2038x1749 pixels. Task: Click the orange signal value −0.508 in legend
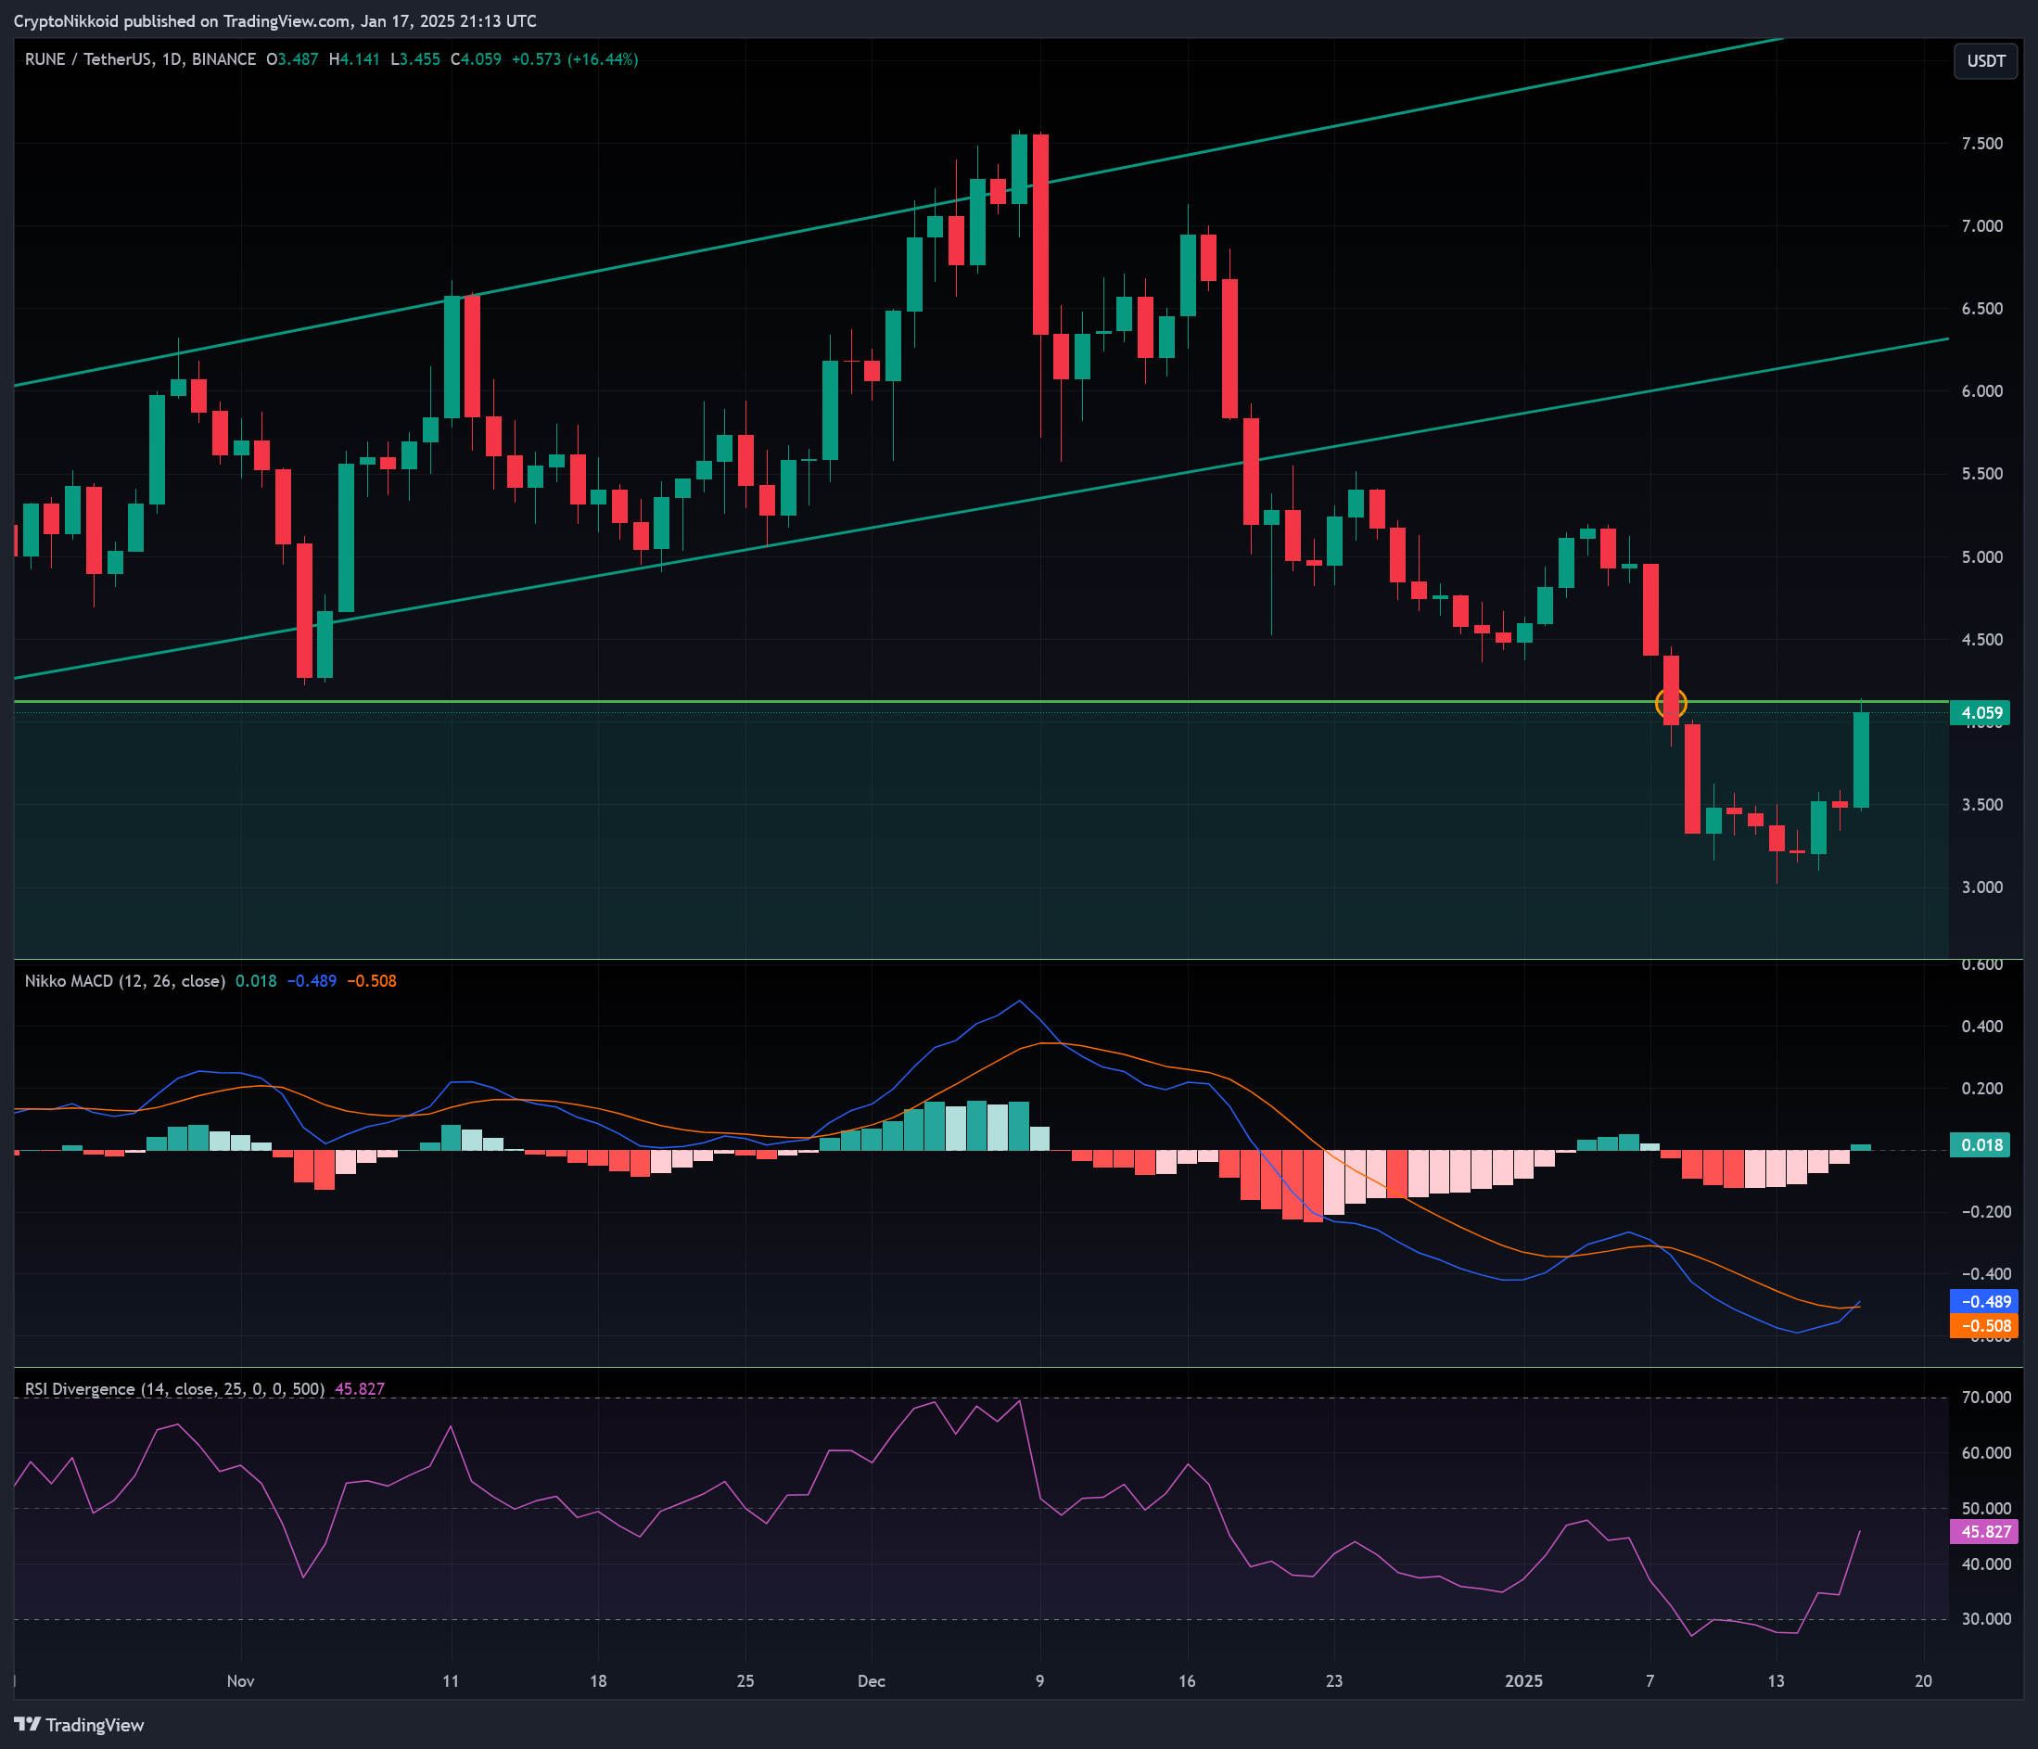372,982
